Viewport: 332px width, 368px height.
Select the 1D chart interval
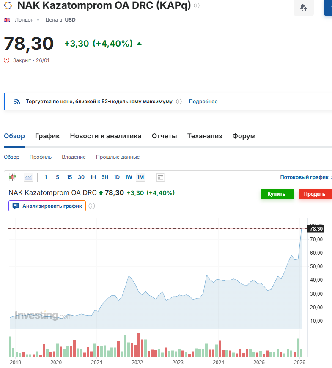tap(117, 177)
